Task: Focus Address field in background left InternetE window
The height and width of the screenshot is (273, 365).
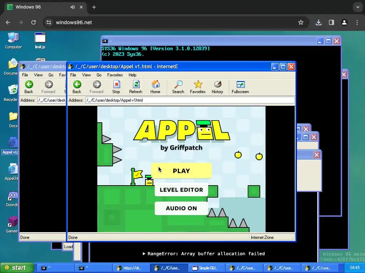Action: pos(52,100)
